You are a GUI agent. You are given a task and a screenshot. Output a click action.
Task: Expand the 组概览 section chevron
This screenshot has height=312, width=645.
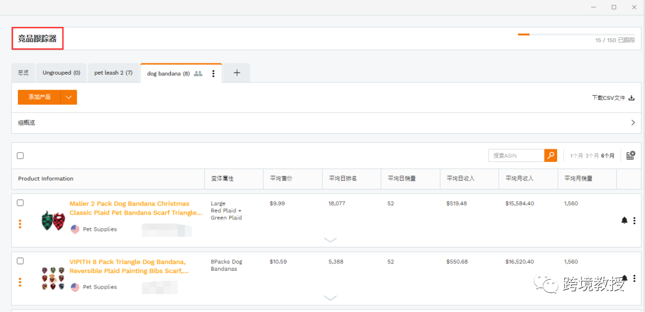tap(633, 123)
